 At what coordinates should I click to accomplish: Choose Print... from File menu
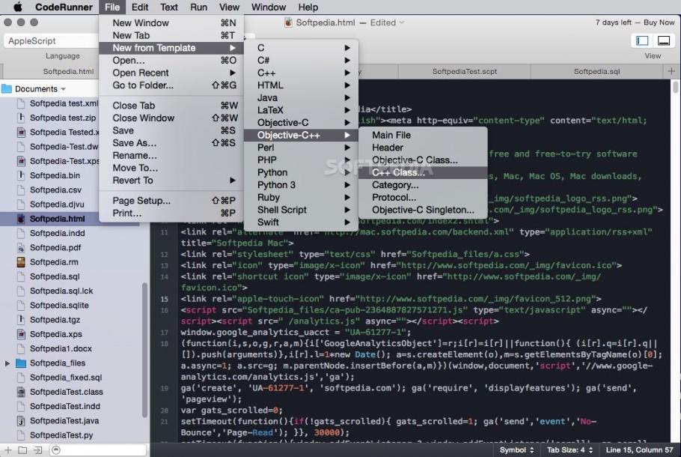[x=171, y=213]
